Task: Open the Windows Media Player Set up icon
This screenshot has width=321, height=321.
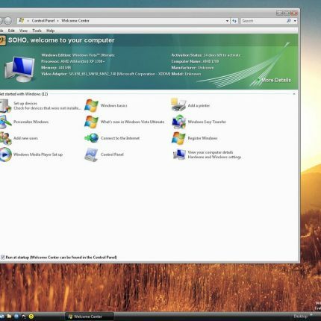Action: pos(5,155)
